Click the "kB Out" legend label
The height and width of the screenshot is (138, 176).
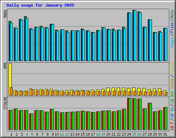click(172, 97)
